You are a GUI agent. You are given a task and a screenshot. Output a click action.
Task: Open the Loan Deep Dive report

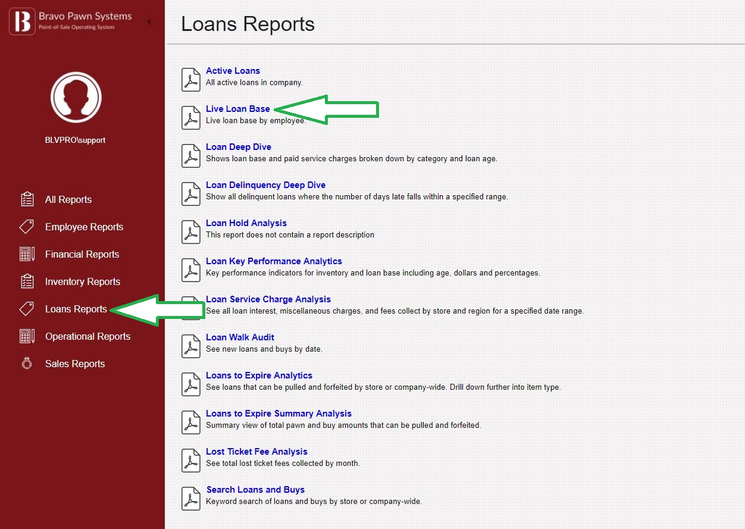pyautogui.click(x=239, y=147)
